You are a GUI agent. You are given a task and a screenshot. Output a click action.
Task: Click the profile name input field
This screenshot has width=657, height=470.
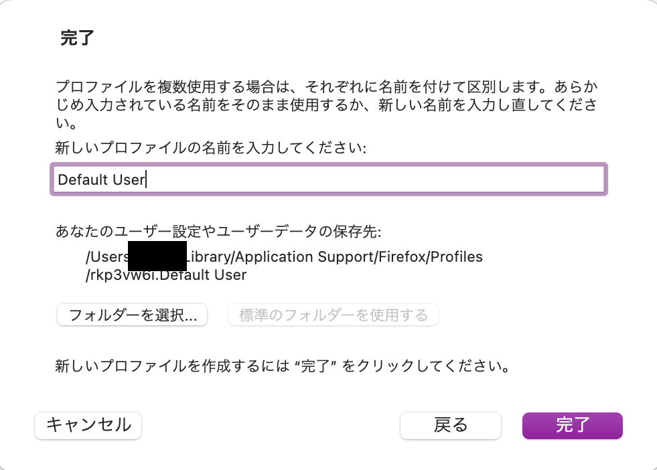point(328,179)
